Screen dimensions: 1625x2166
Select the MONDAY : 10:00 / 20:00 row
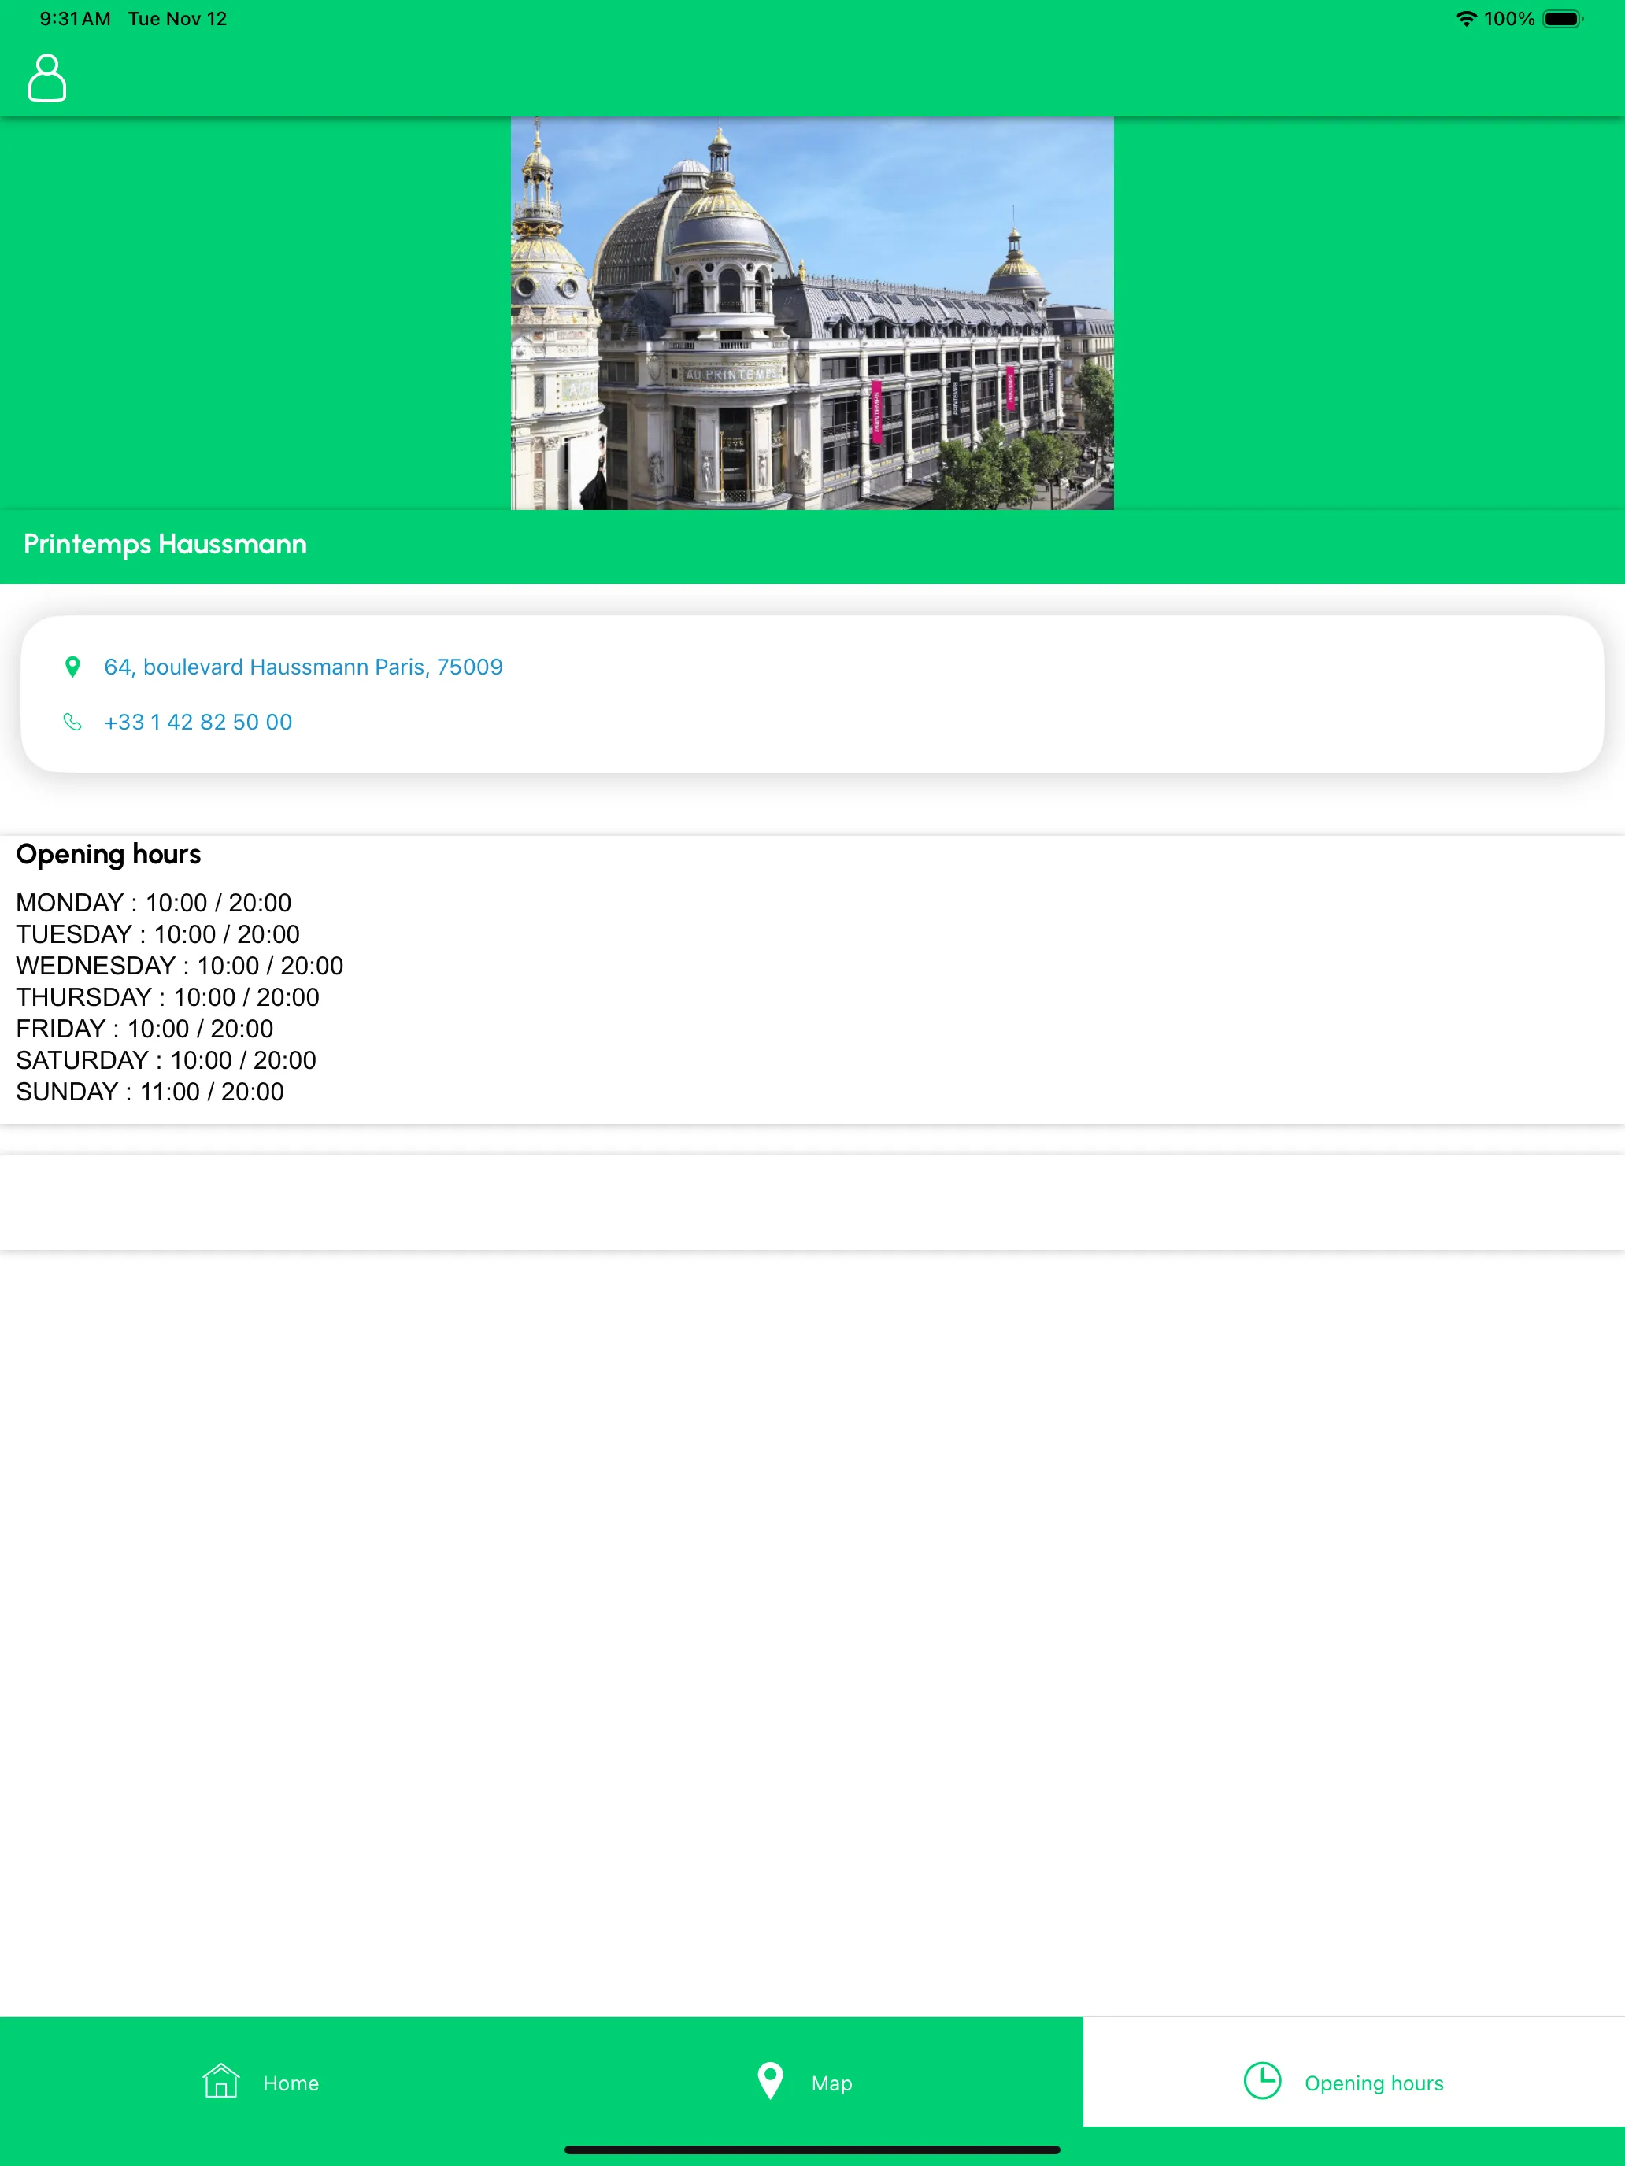[154, 903]
